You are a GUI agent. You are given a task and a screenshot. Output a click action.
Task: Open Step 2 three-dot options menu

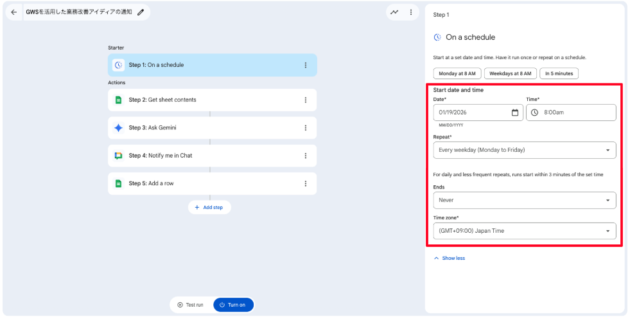coord(306,100)
